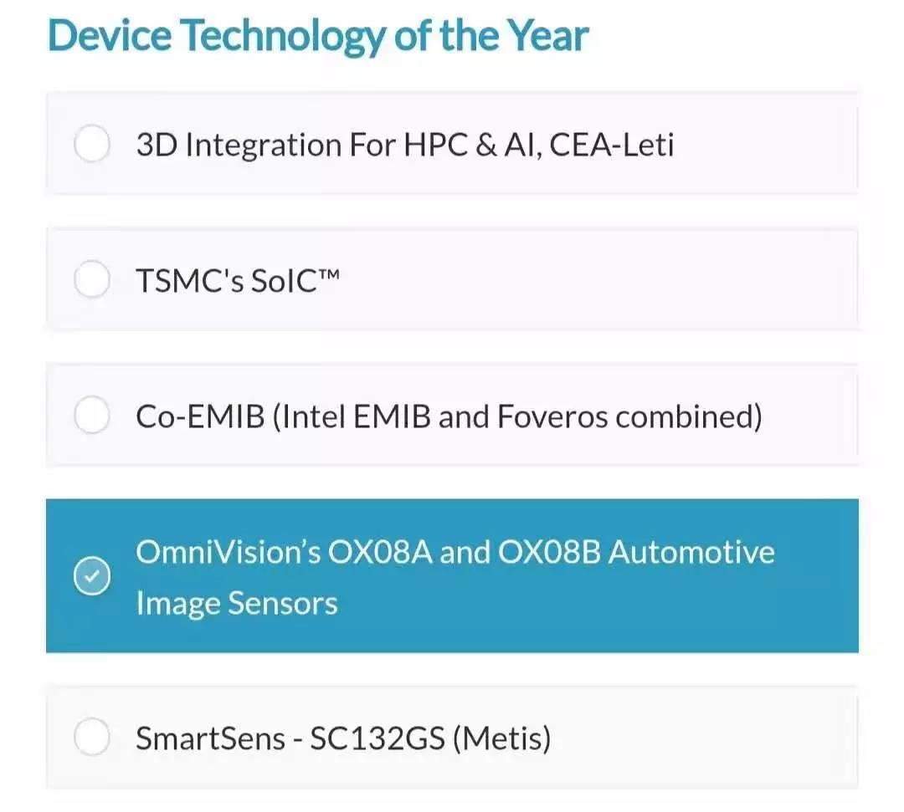Click the 'Image Sensors' text line

point(237,603)
